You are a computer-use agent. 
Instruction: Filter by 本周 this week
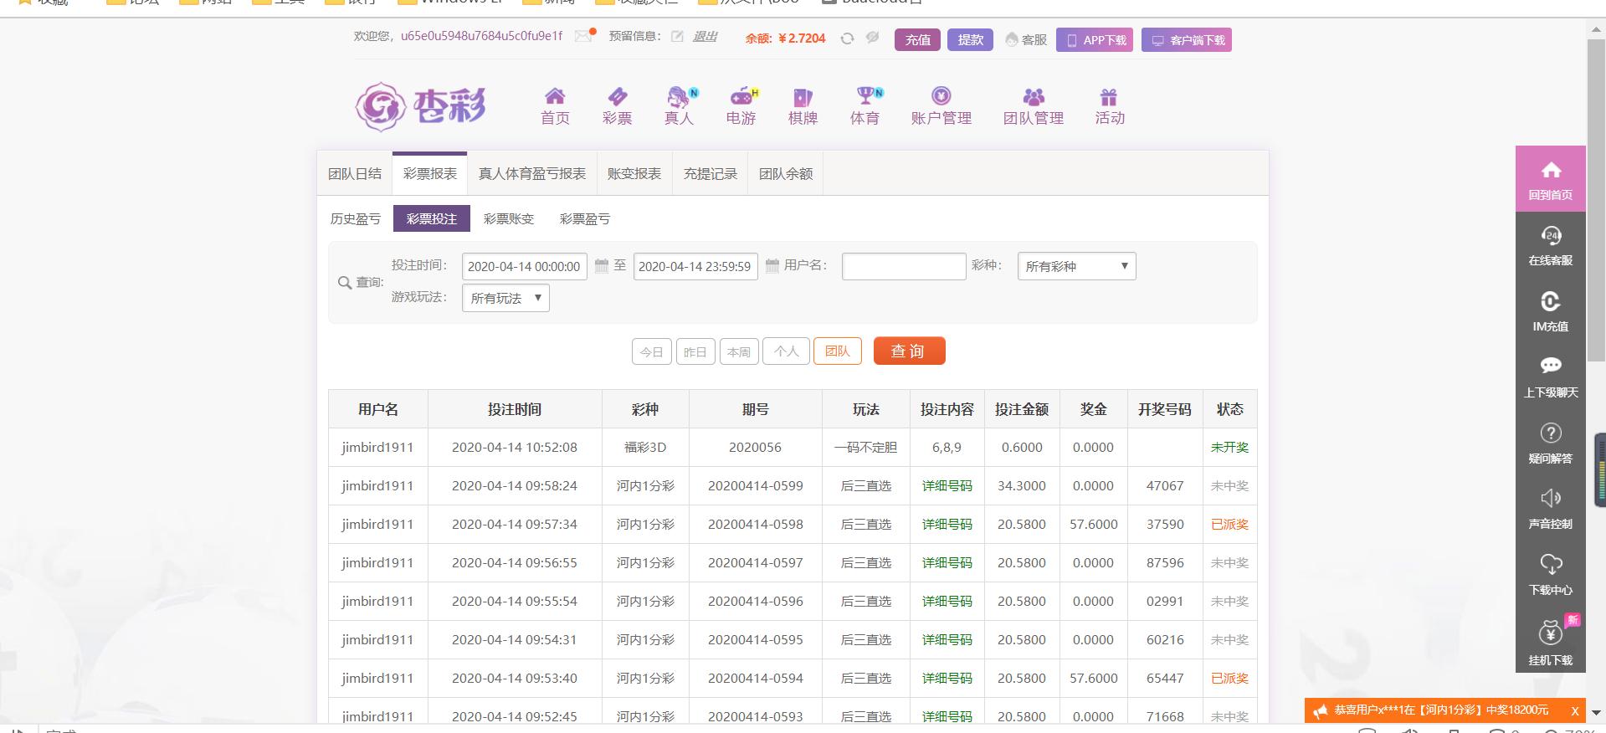pyautogui.click(x=739, y=351)
